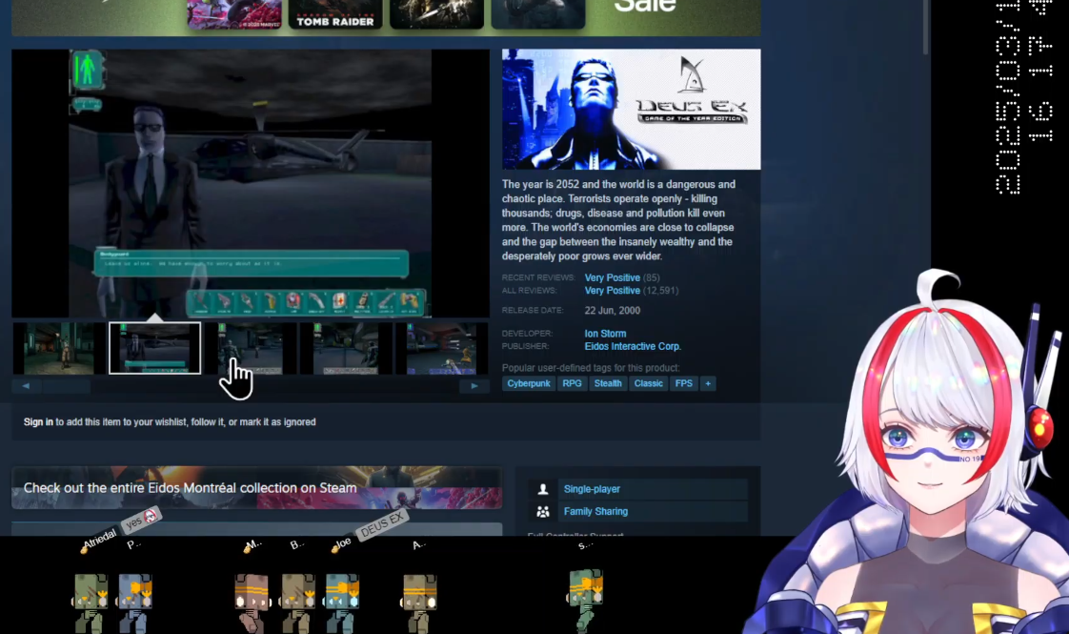Image resolution: width=1069 pixels, height=634 pixels.
Task: Click the green health figure HUD icon
Action: 87,70
